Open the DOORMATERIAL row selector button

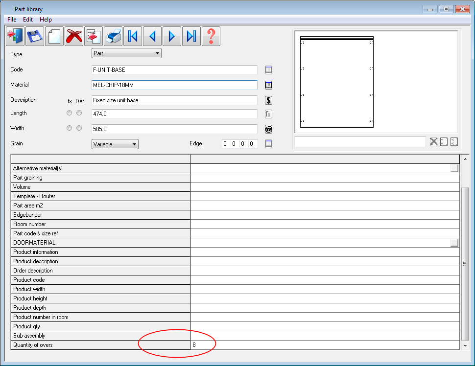pos(454,243)
